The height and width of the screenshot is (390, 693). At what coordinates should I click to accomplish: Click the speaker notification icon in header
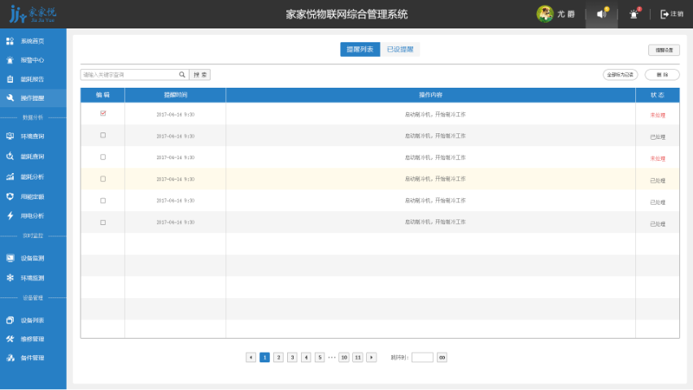click(x=602, y=14)
